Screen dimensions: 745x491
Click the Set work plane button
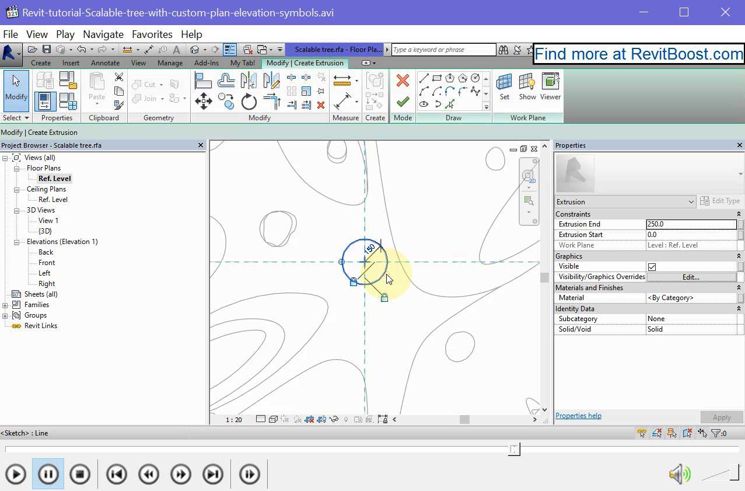(x=504, y=87)
